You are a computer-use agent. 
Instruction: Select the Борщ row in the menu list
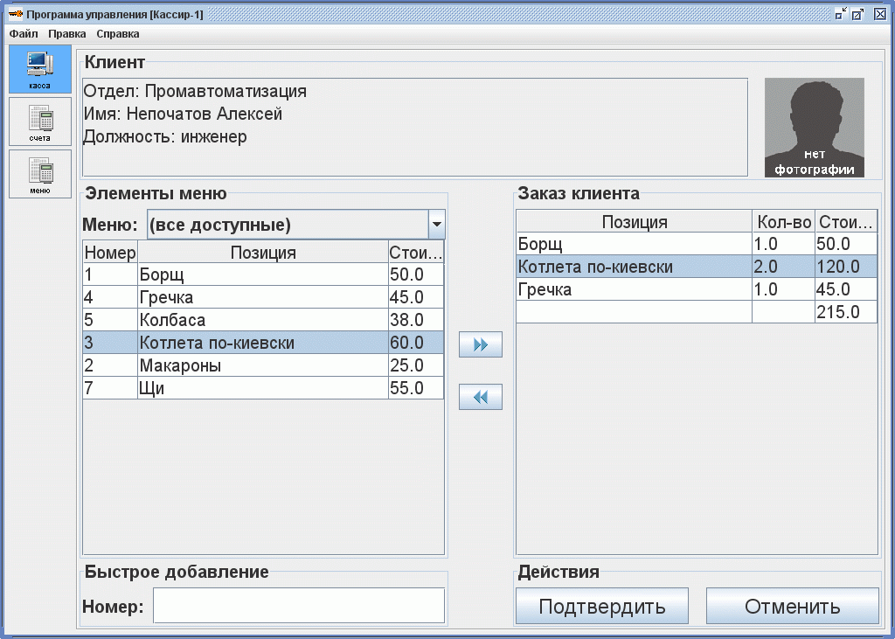[262, 274]
